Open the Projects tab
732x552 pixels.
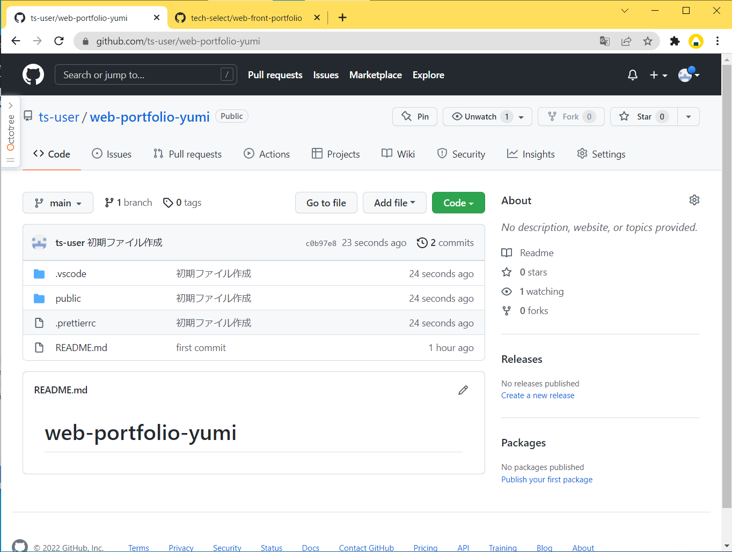336,154
